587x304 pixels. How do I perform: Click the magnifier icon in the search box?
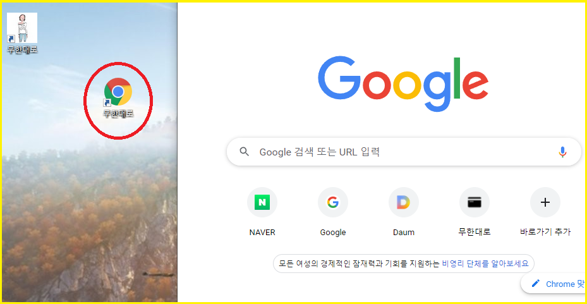(x=245, y=152)
